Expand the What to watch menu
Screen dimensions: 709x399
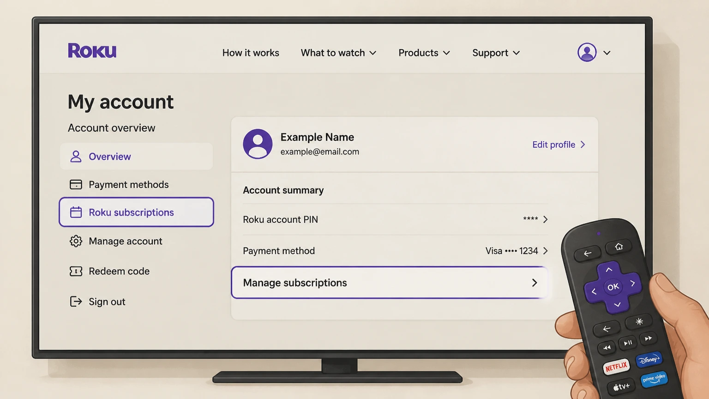coord(338,53)
